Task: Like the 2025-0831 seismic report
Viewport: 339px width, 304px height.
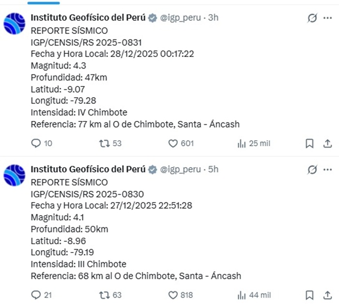Action: tap(173, 143)
